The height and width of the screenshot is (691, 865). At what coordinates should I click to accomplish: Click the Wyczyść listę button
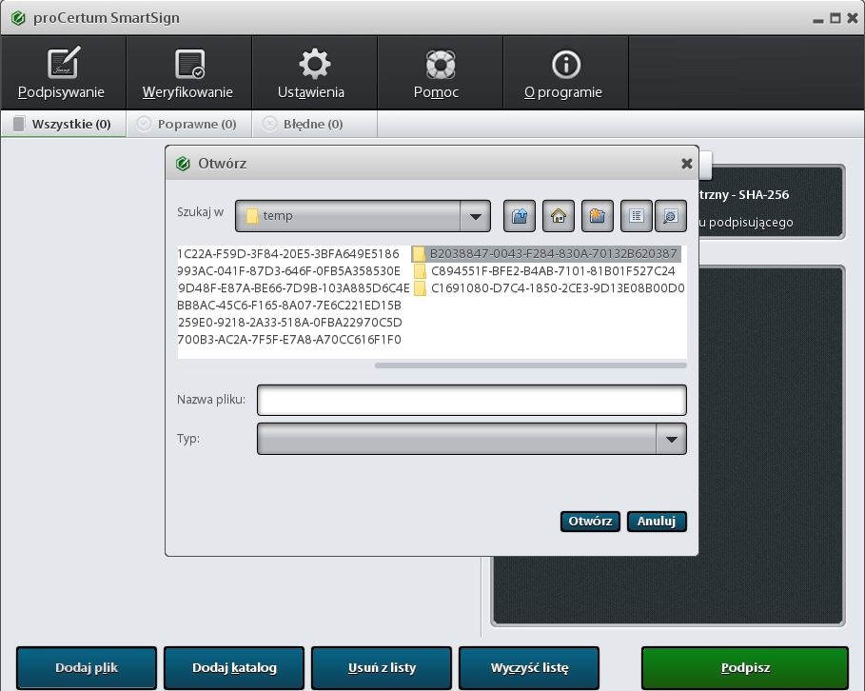click(529, 668)
